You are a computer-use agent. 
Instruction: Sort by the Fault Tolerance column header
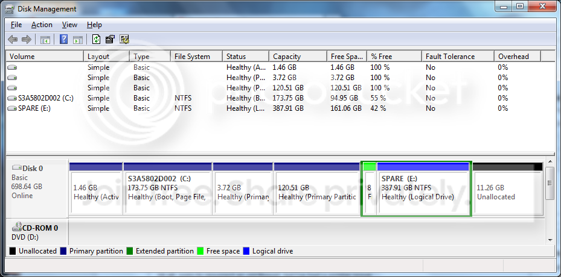click(x=458, y=57)
